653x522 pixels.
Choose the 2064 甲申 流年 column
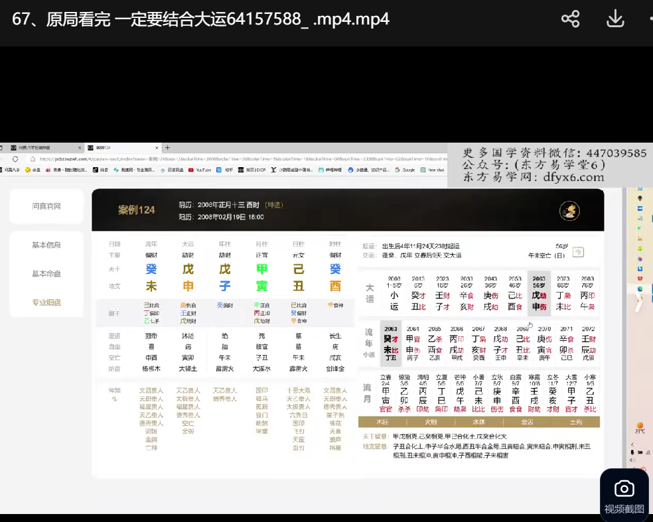(x=413, y=344)
